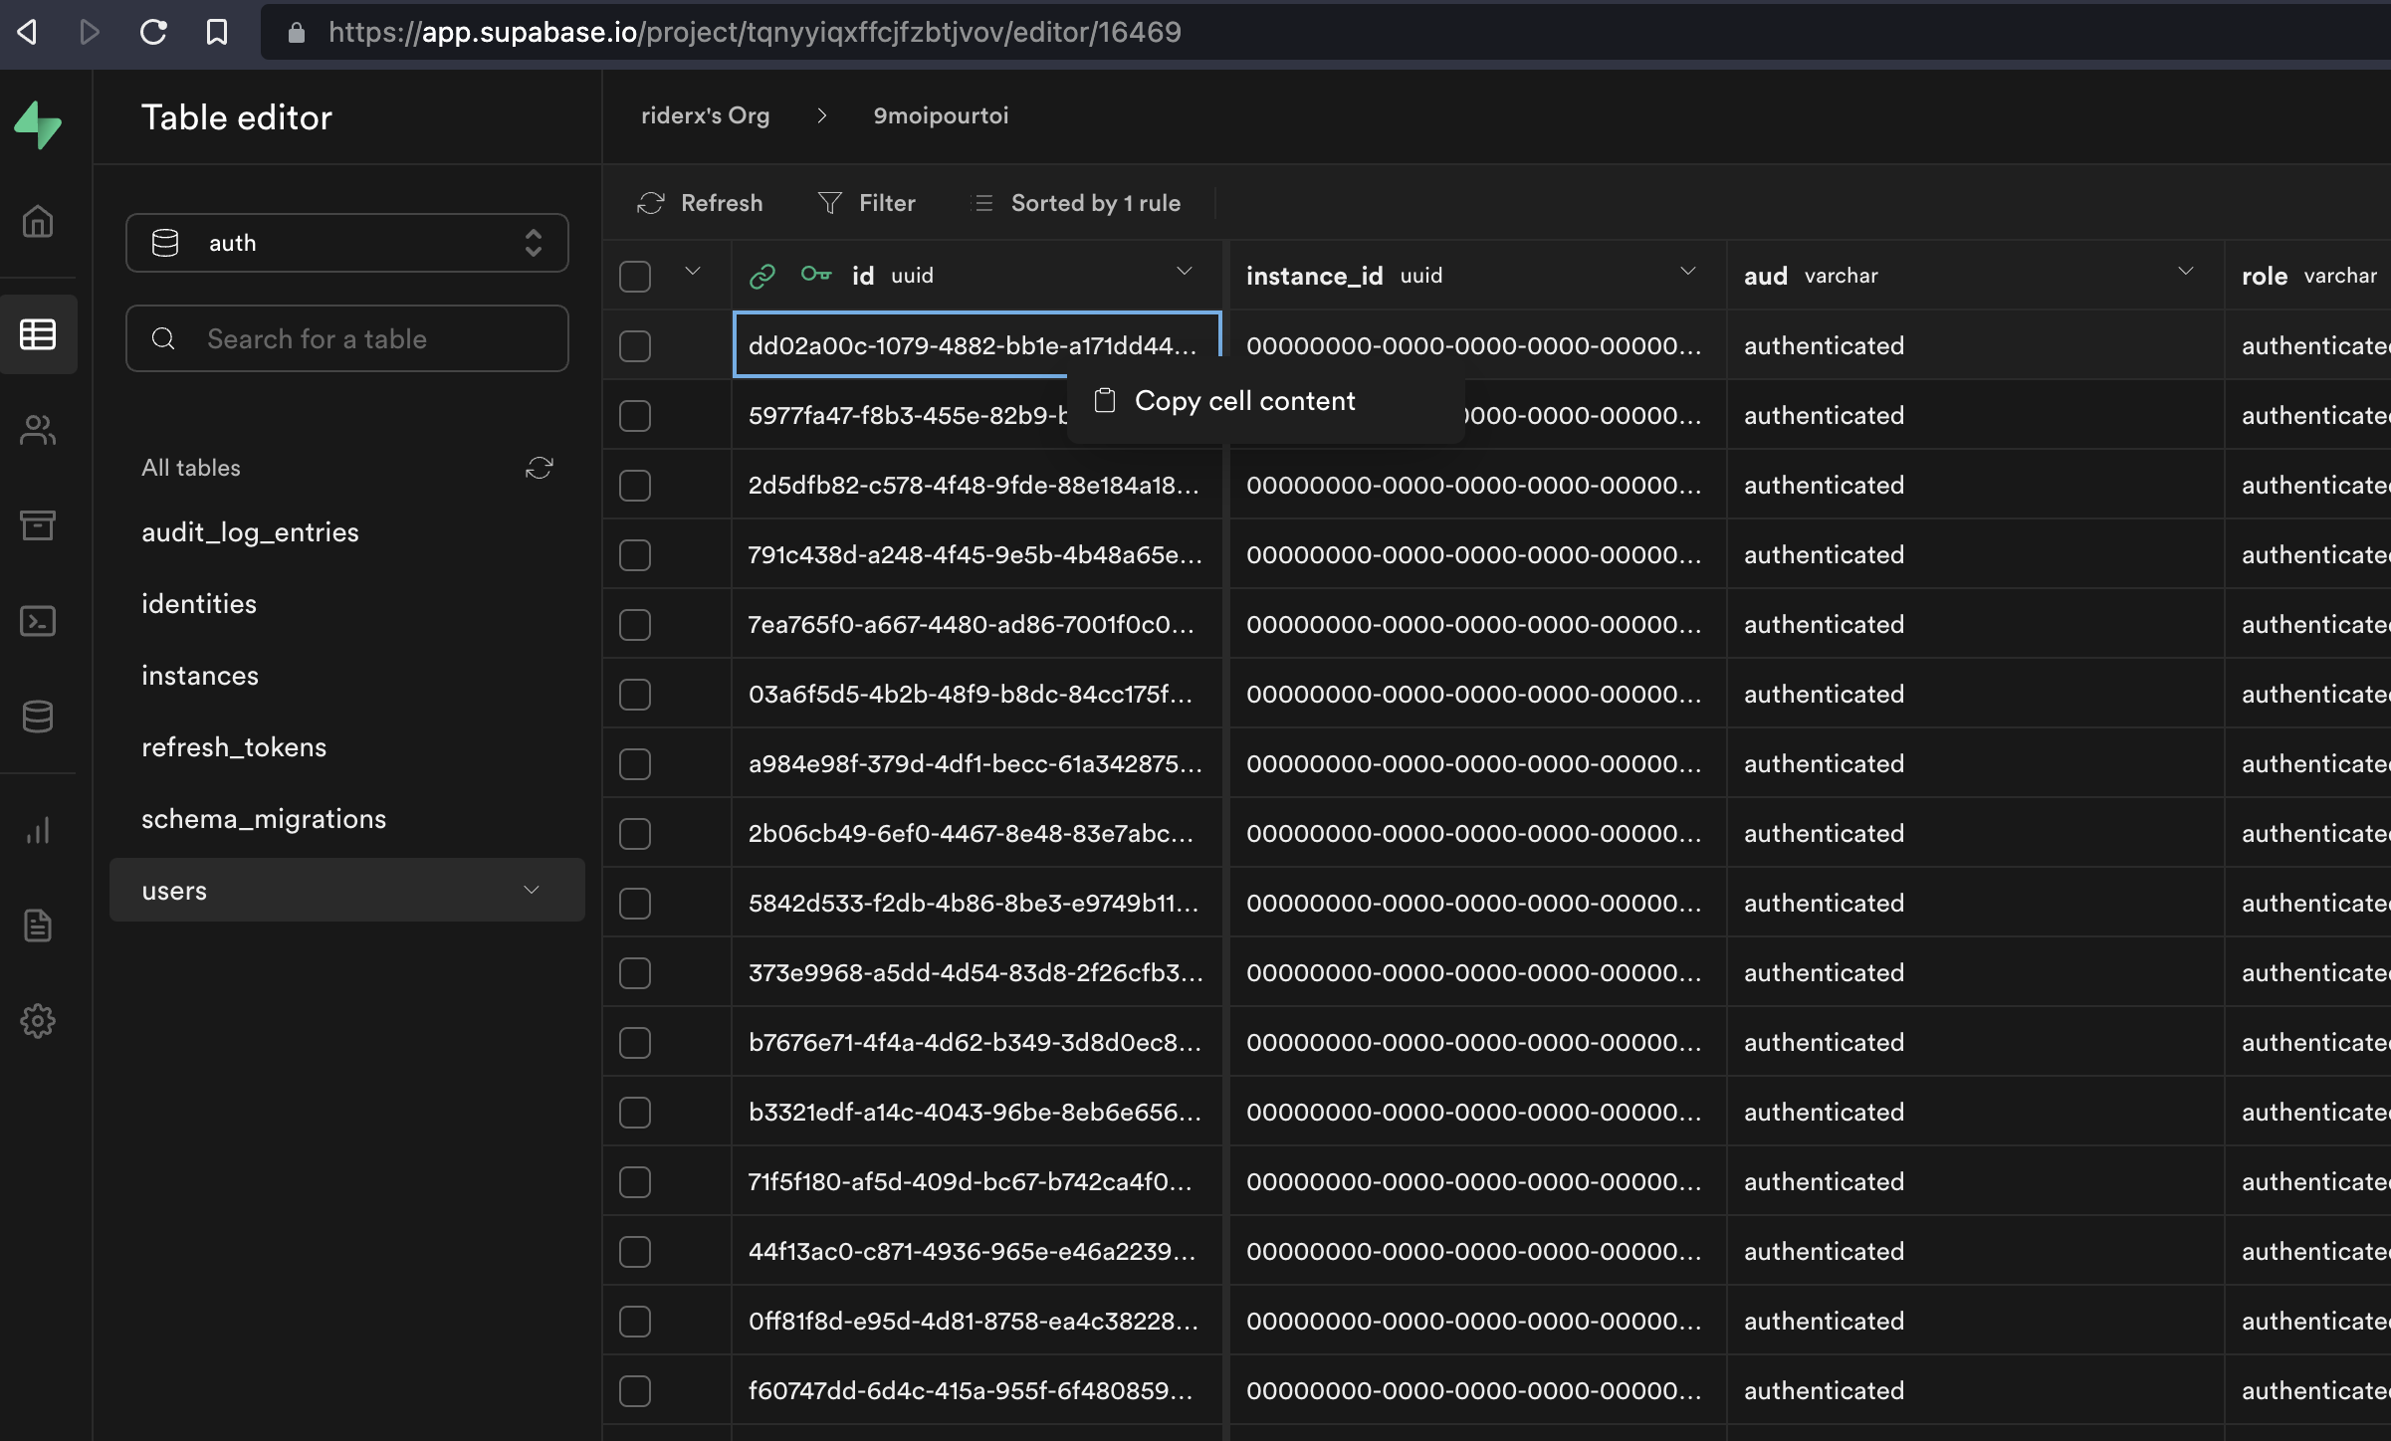Open Authentication users icon in sidebar
Screen dimensions: 2391x1441
point(38,430)
